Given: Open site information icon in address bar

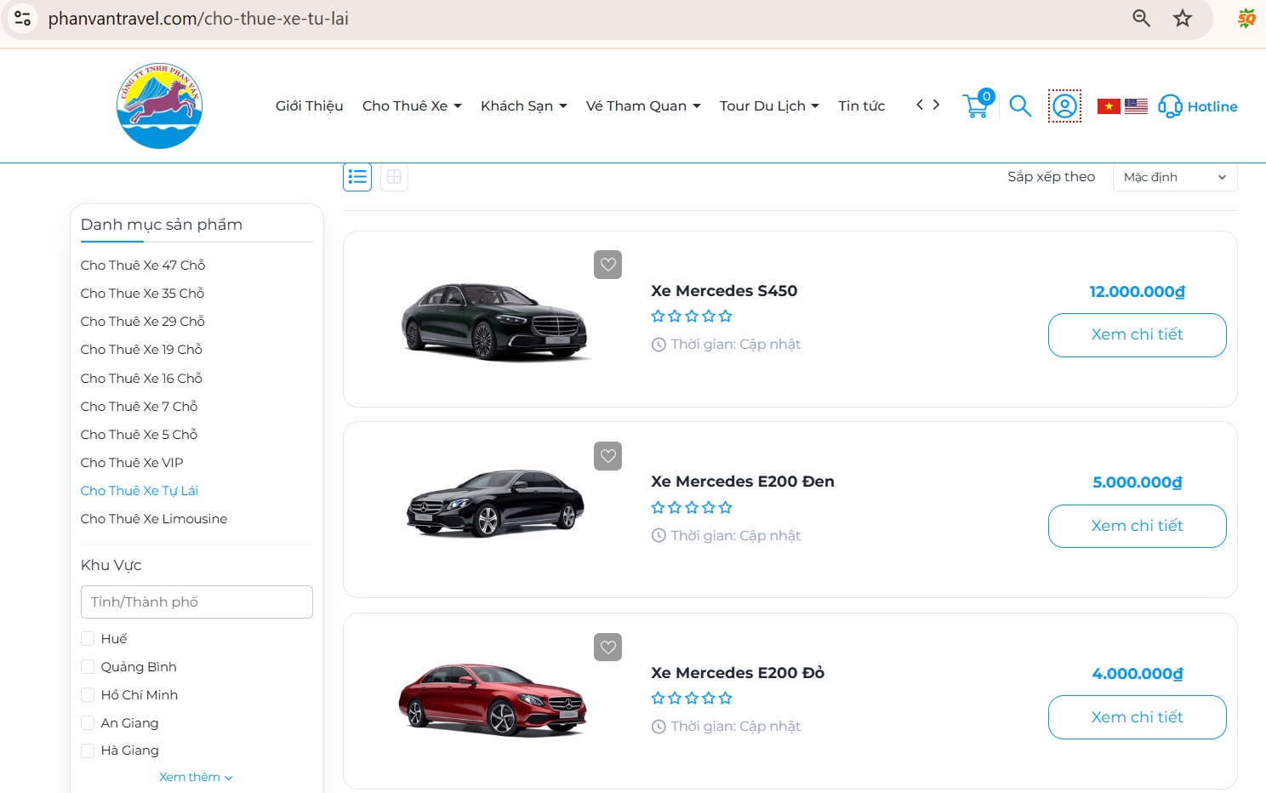Looking at the screenshot, I should coord(23,18).
